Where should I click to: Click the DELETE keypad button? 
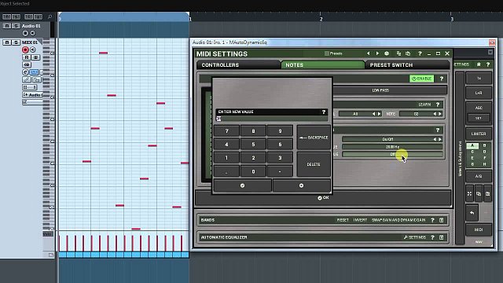pyautogui.click(x=314, y=164)
